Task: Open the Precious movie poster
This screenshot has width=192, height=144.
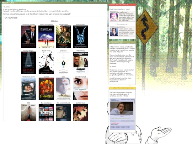Action: (63, 63)
